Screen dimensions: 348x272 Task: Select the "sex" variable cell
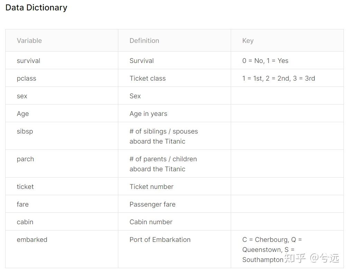point(22,96)
